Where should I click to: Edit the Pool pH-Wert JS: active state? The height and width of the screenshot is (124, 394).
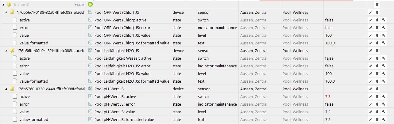(370, 96)
